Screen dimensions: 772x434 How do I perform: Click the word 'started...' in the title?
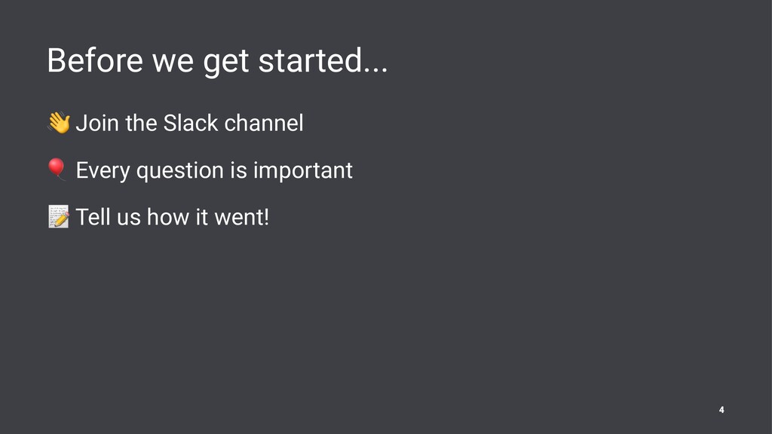coord(323,60)
